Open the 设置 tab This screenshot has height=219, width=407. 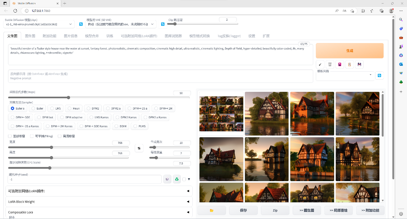pos(252,36)
